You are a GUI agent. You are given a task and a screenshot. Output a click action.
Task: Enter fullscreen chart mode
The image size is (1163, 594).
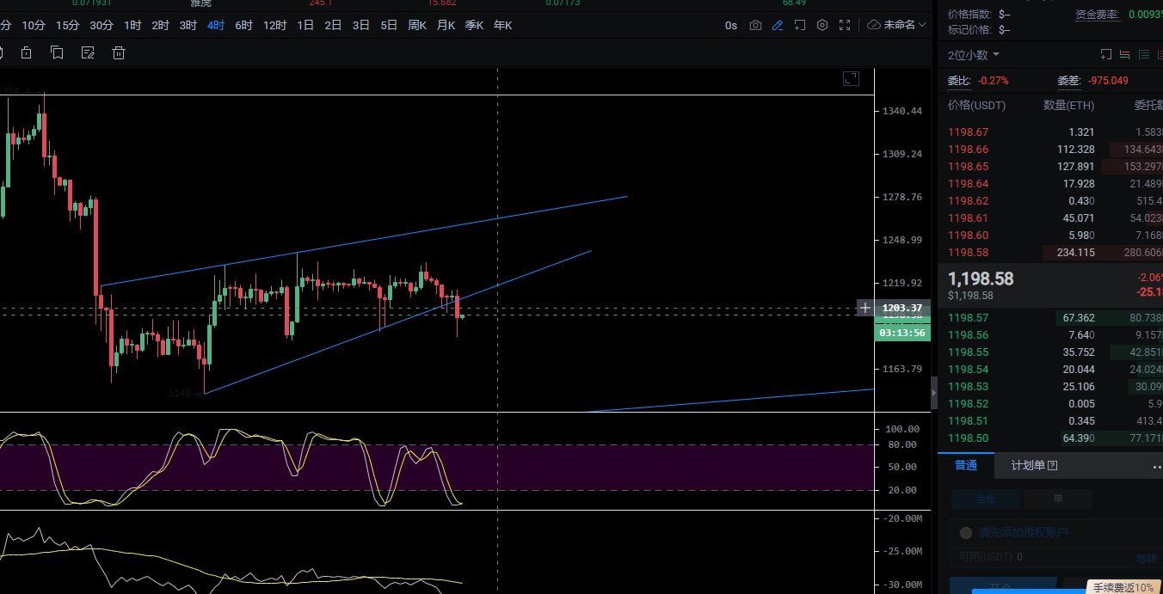(845, 25)
